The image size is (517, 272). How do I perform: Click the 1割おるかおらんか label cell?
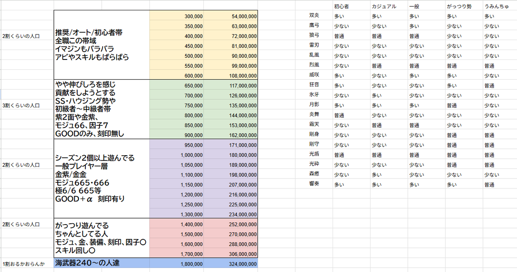(x=27, y=263)
